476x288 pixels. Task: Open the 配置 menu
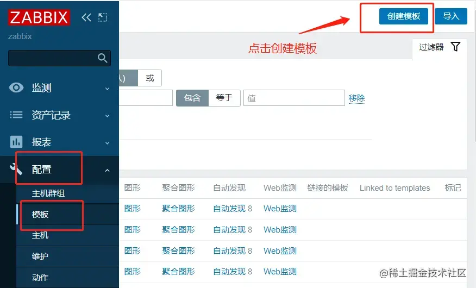pos(60,170)
